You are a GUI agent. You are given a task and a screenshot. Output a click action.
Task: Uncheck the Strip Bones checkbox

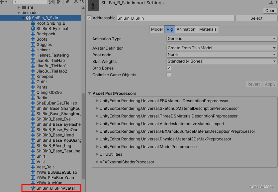pos(169,68)
